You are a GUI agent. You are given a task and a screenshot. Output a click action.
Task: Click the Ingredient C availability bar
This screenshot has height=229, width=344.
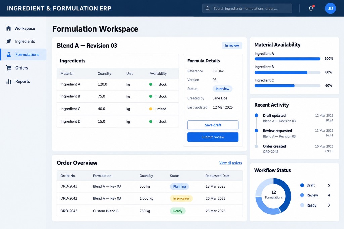[x=288, y=86]
